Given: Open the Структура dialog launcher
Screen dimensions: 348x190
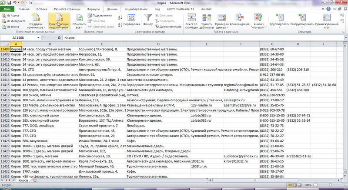Looking at the screenshot, I should [x=343, y=32].
